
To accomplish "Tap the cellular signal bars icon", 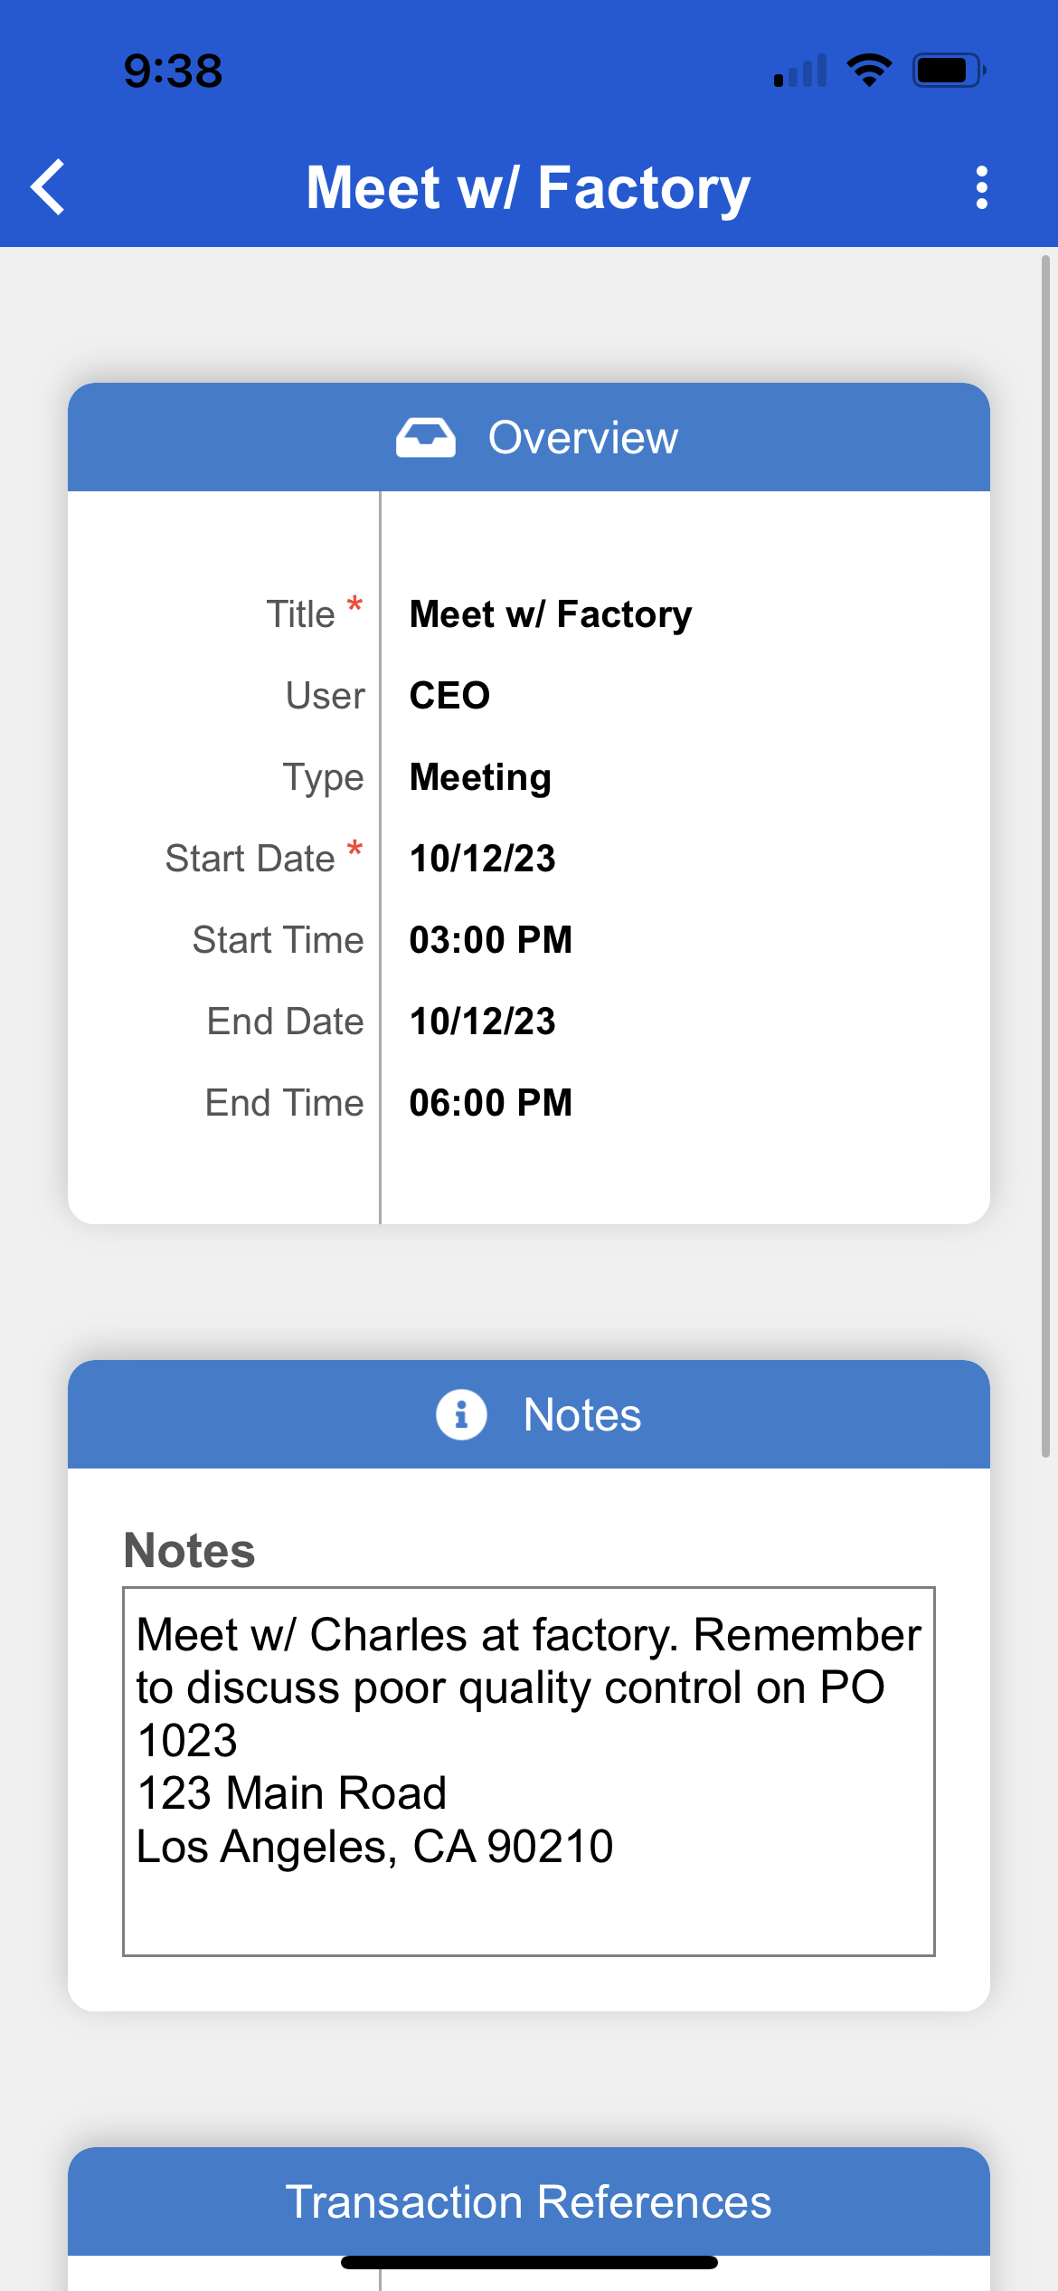I will [800, 71].
